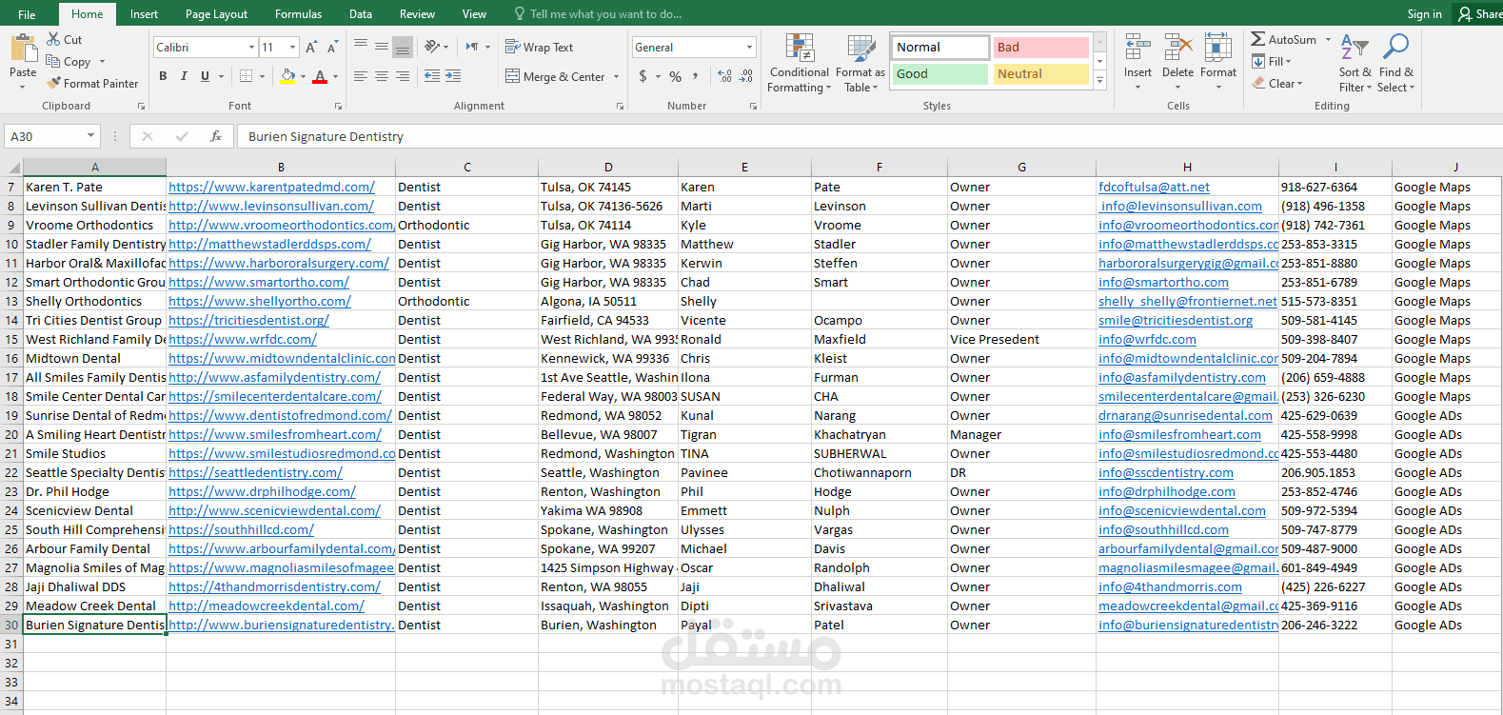Screen dimensions: 1503x715
Task: Open the karentpatedmd.com hyperlink
Action: pyautogui.click(x=271, y=187)
